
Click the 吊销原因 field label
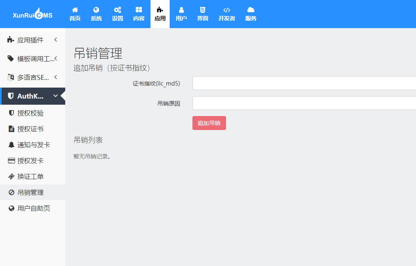pyautogui.click(x=169, y=103)
